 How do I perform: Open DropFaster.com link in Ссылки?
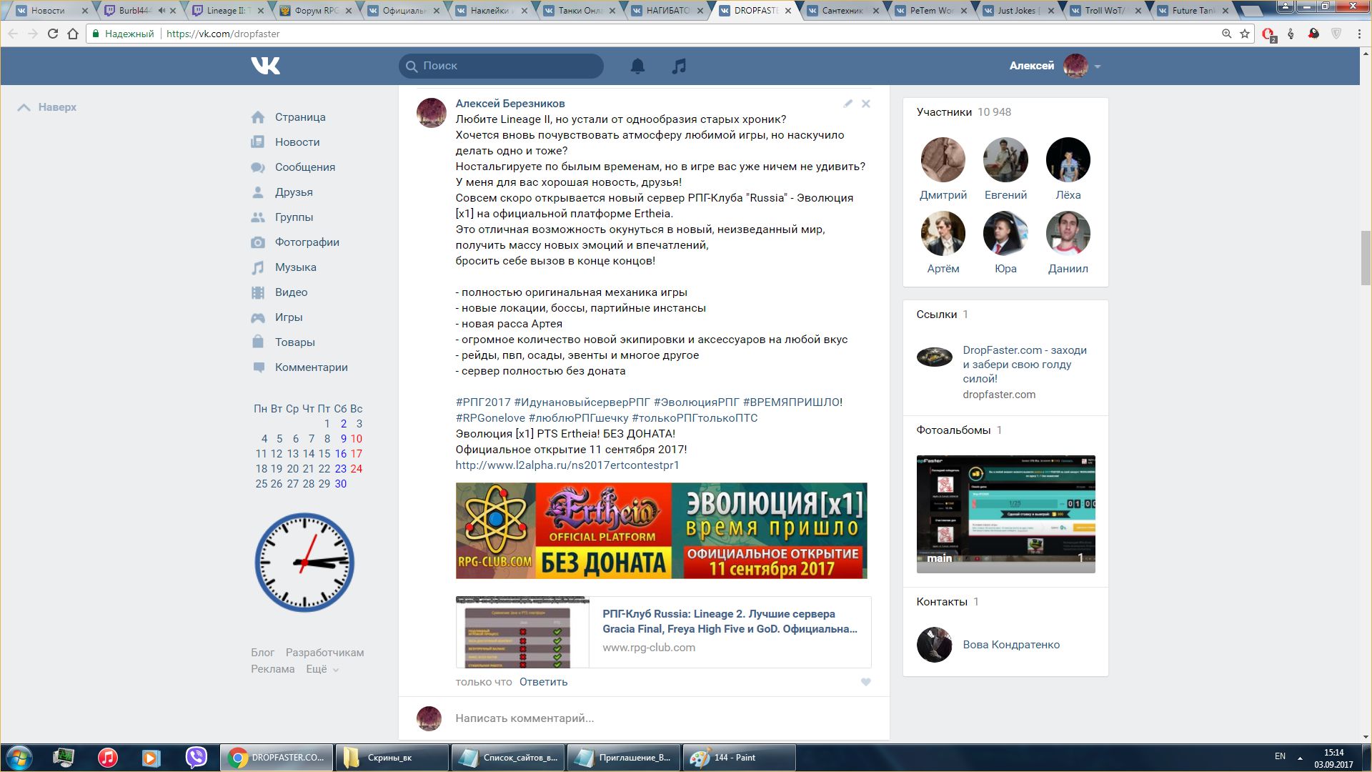pyautogui.click(x=1025, y=365)
